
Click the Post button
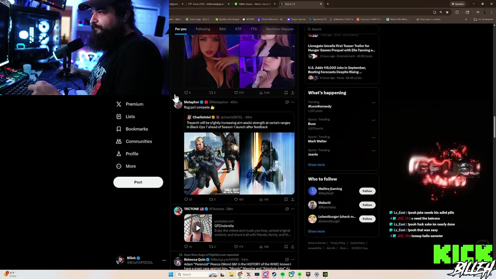(x=138, y=182)
